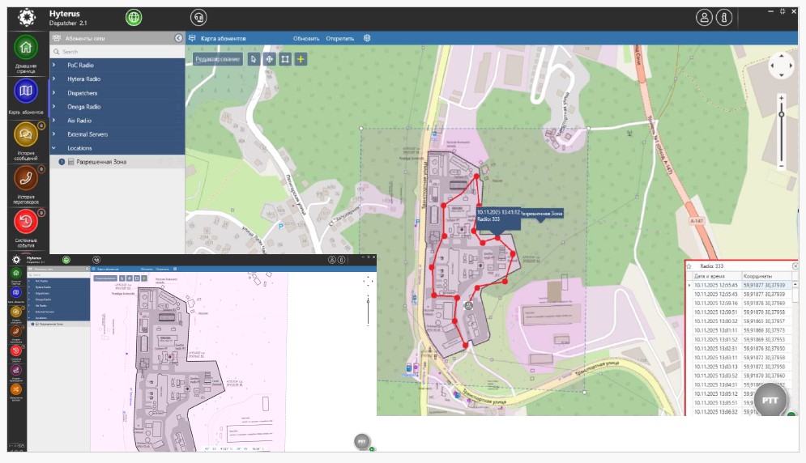Click the Radio 333 table scrollbar up arrow
This screenshot has width=806, height=463.
795,284
